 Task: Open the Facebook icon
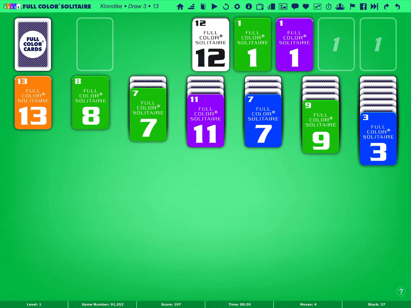click(x=363, y=6)
